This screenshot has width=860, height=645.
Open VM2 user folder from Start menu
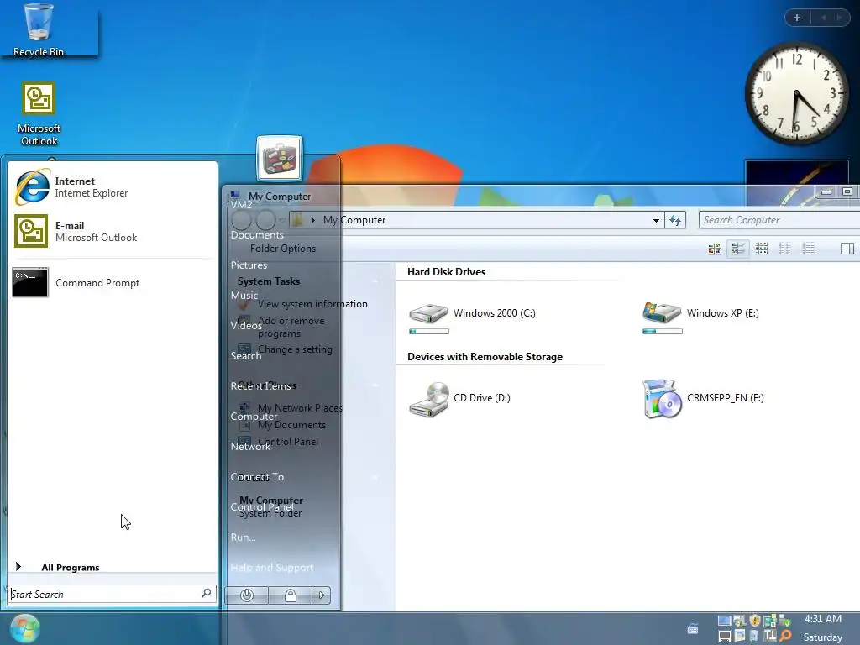241,205
